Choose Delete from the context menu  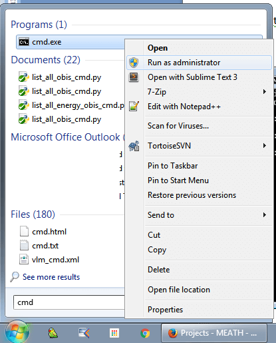pos(159,270)
